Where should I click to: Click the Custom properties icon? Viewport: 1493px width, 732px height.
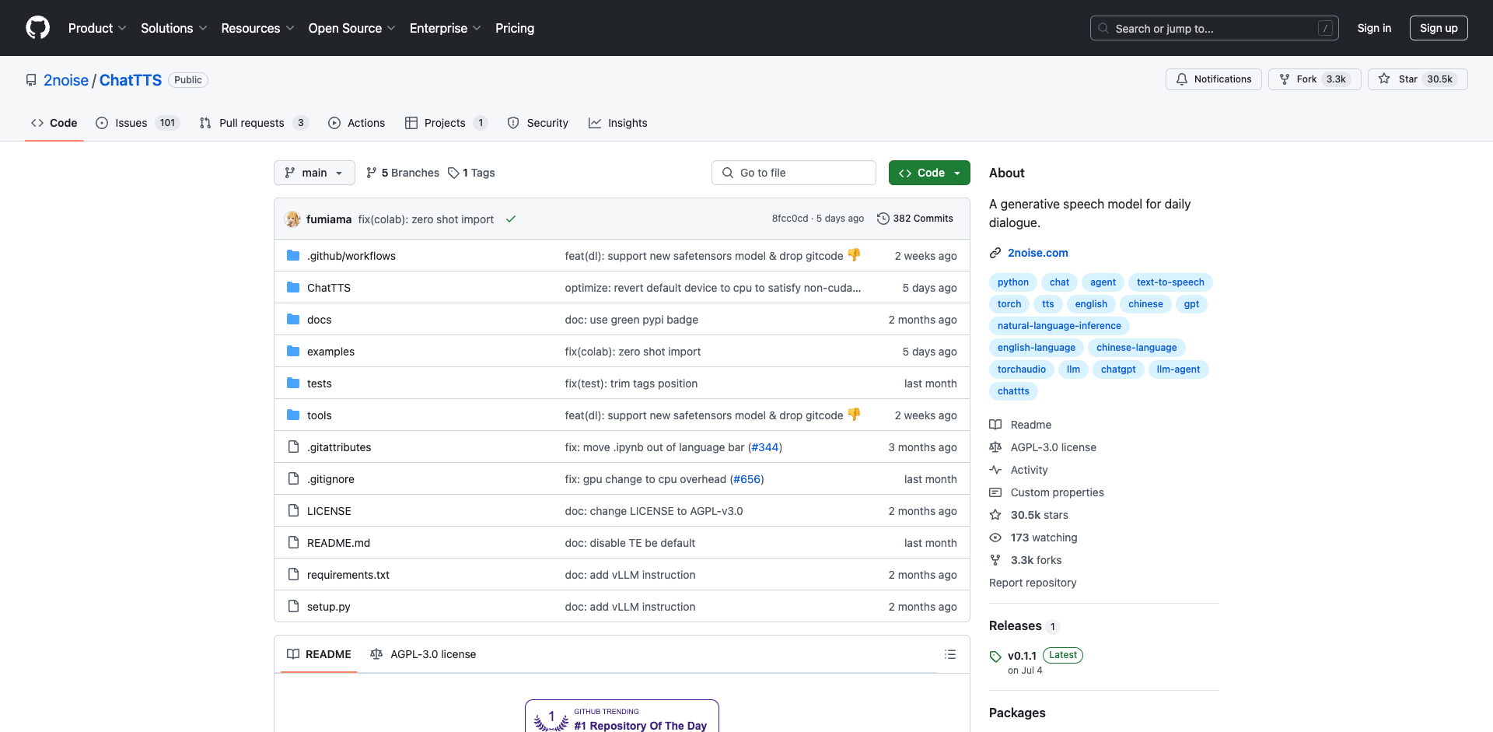[x=995, y=492]
